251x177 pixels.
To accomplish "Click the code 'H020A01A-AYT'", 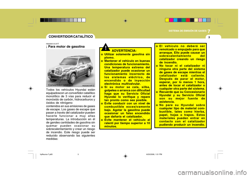I will (53, 44).
